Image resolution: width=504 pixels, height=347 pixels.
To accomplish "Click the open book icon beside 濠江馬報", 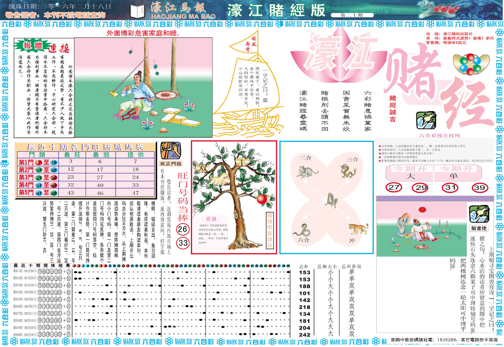I will [x=137, y=11].
